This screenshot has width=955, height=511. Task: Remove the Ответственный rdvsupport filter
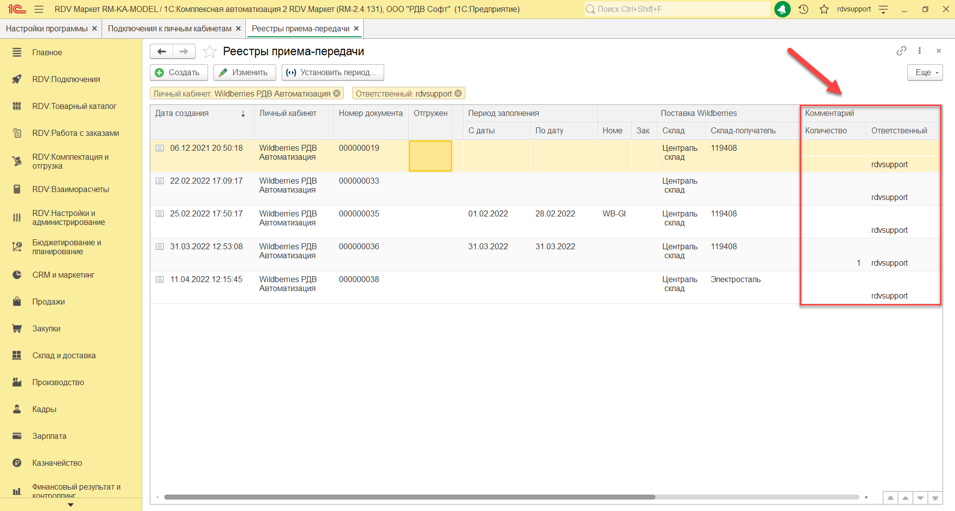(458, 94)
